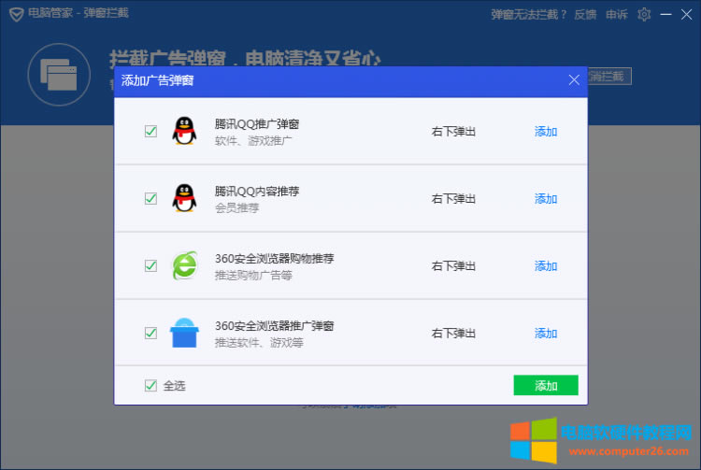Toggle the 全选 select-all checkbox
Viewport: 701px width, 470px height.
(x=150, y=385)
